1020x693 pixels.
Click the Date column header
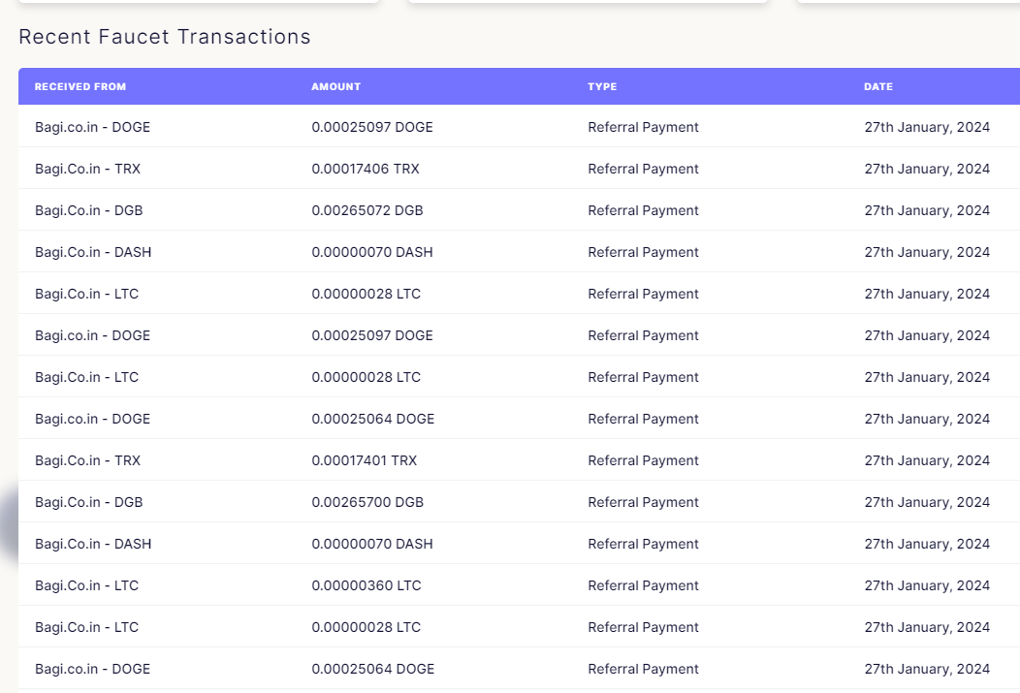coord(878,87)
